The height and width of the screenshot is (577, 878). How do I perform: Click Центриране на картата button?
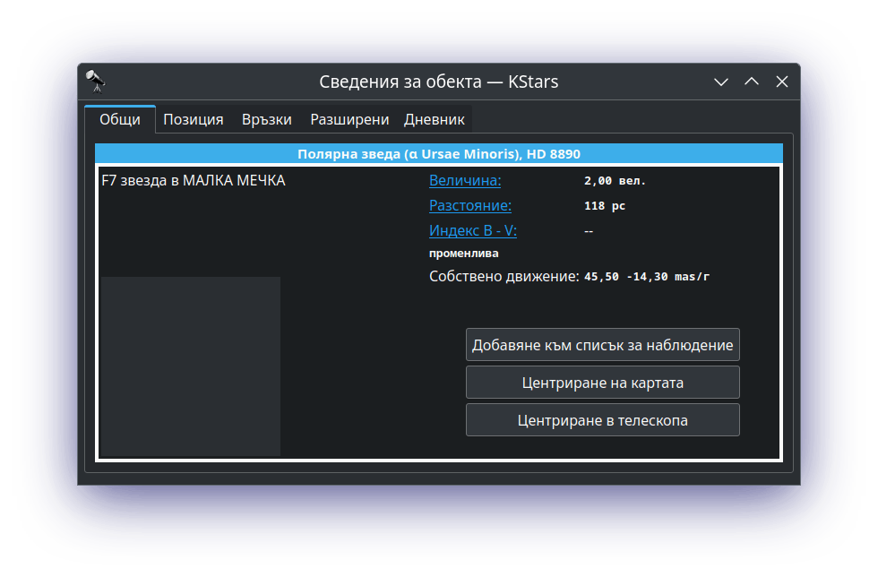[x=602, y=383]
